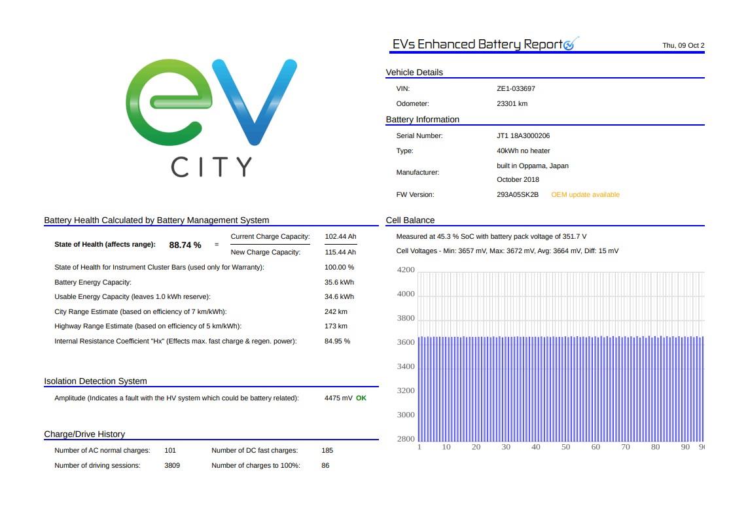Click the 'OEM update available' link

(x=585, y=195)
